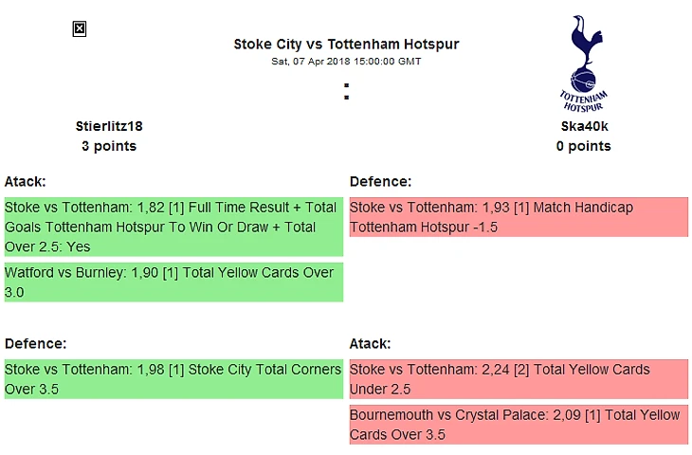
Task: Select the Total Yellow Cards Under 2.5 bet
Action: click(x=519, y=379)
